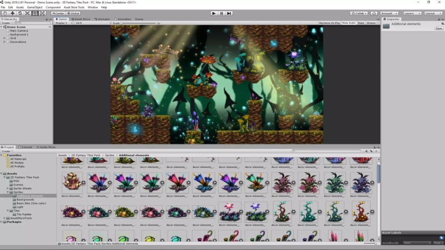Screen dimensions: 445x250
Task: Click the Open button in Inspector
Action: click(x=439, y=28)
